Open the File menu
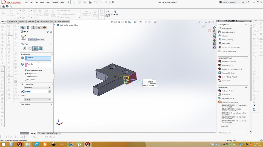The width and height of the screenshot is (263, 147). pyautogui.click(x=26, y=2)
